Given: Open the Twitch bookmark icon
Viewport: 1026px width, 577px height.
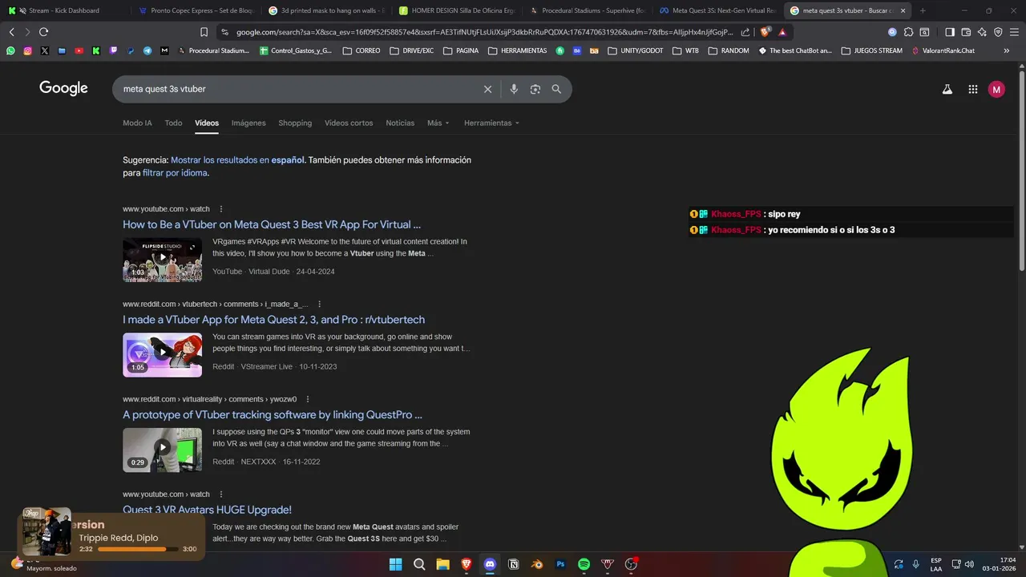Looking at the screenshot, I should (x=113, y=50).
